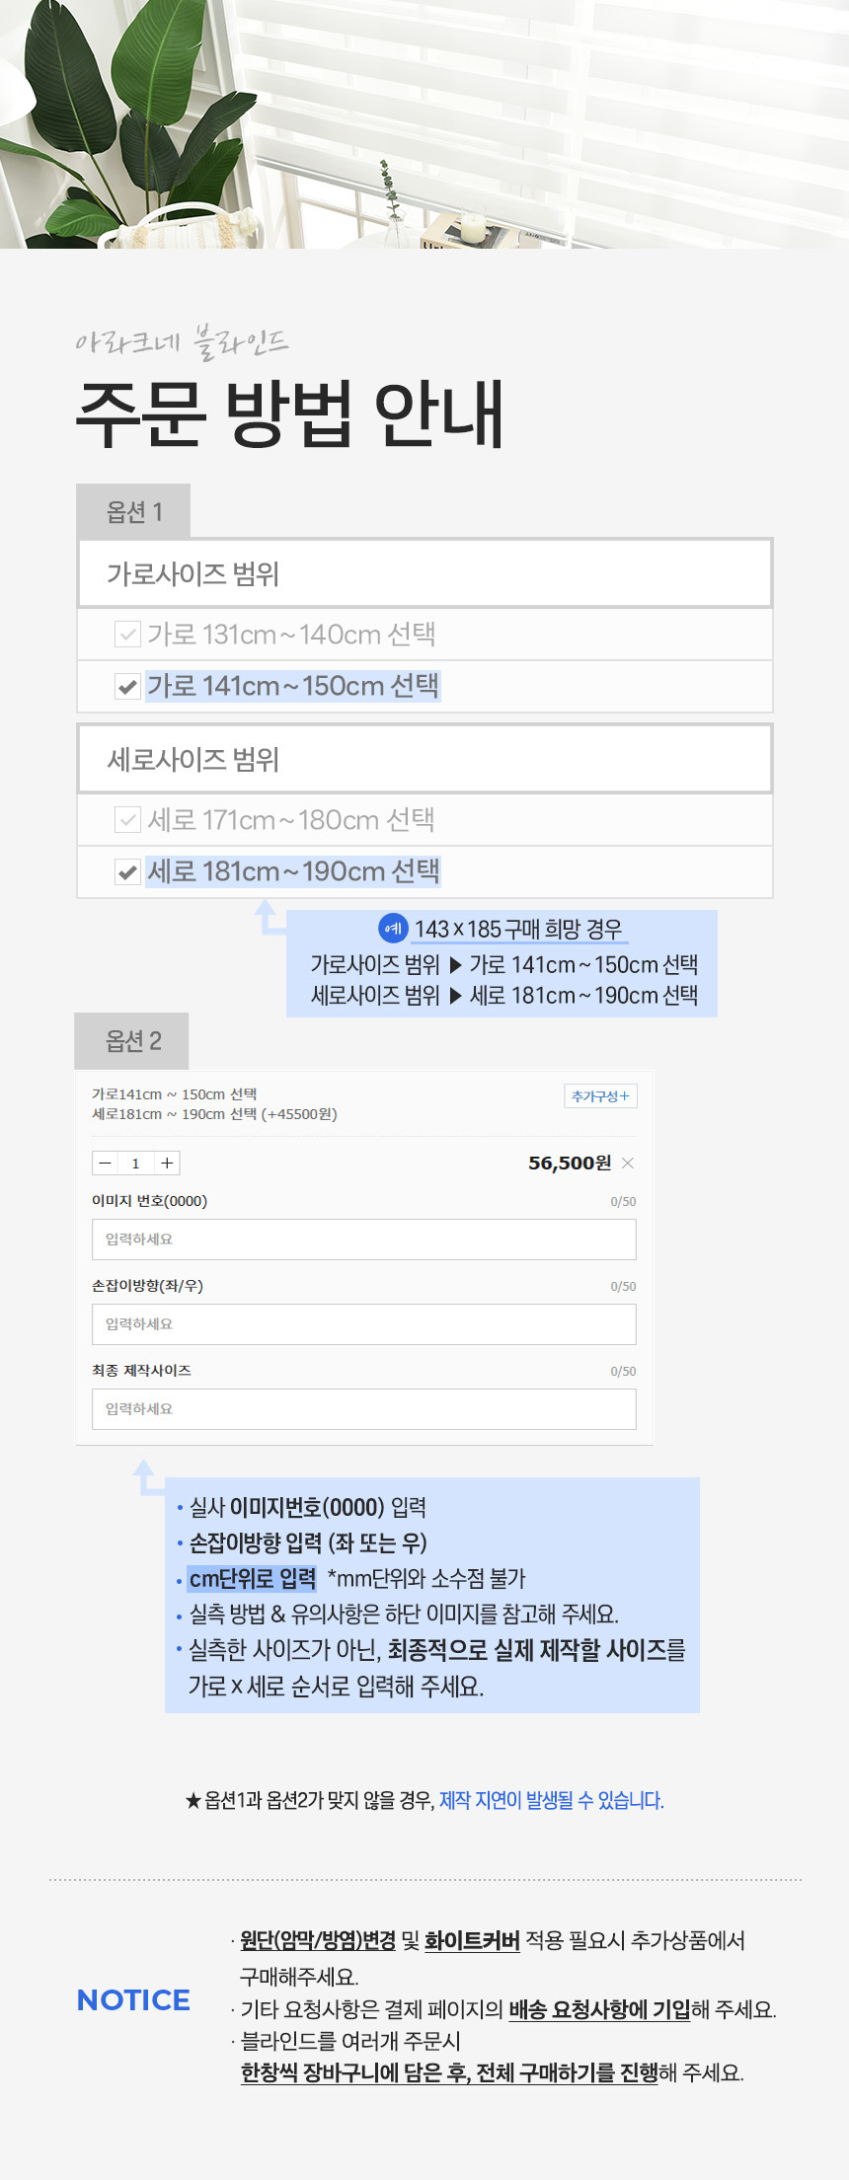Click the 가로 141cm~150cm 선택 option label

pyautogui.click(x=292, y=686)
